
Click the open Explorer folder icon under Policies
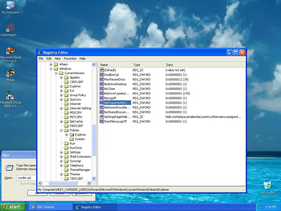point(72,135)
